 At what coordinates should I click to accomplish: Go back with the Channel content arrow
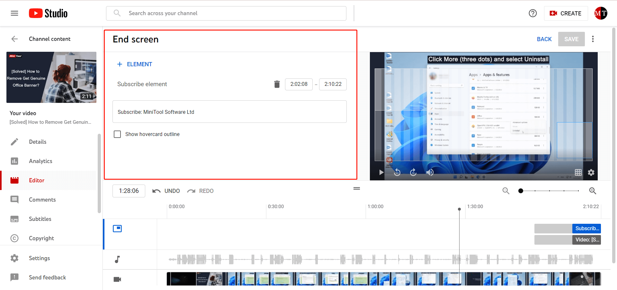click(14, 39)
